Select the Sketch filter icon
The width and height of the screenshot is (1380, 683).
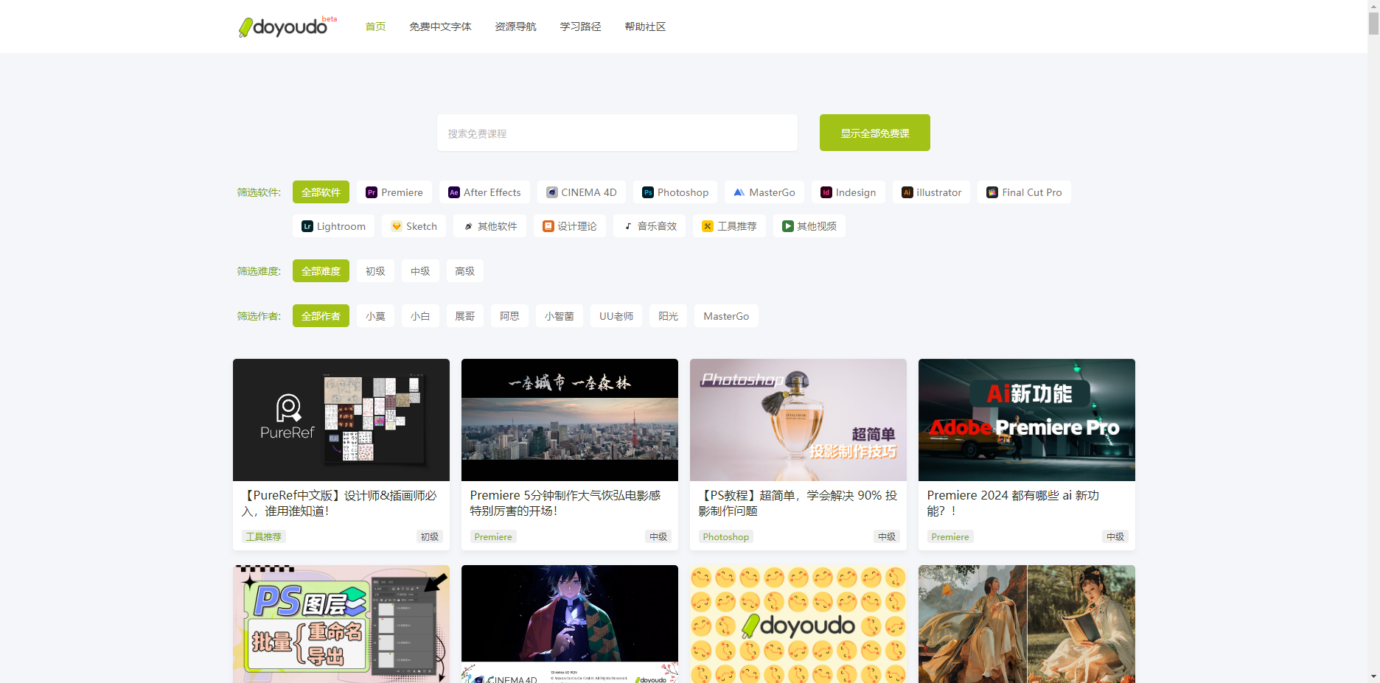(397, 226)
